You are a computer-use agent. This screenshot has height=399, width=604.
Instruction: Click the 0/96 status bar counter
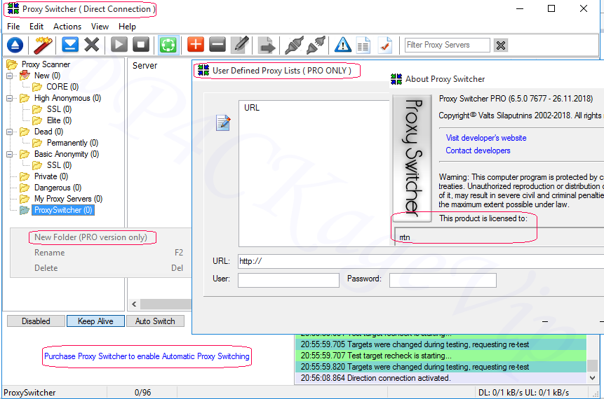(142, 393)
